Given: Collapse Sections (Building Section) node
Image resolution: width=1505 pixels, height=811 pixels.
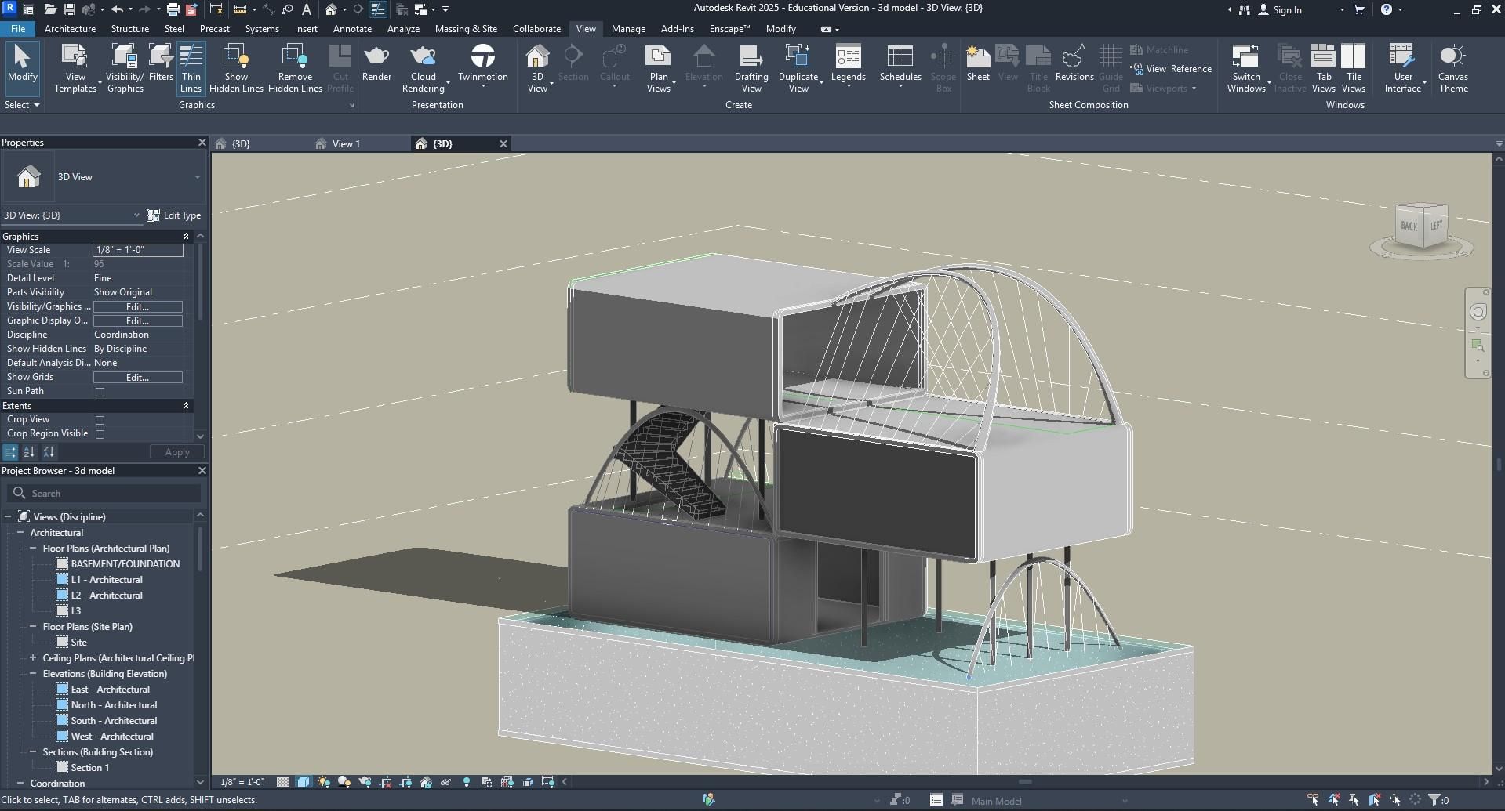Looking at the screenshot, I should click(x=33, y=752).
